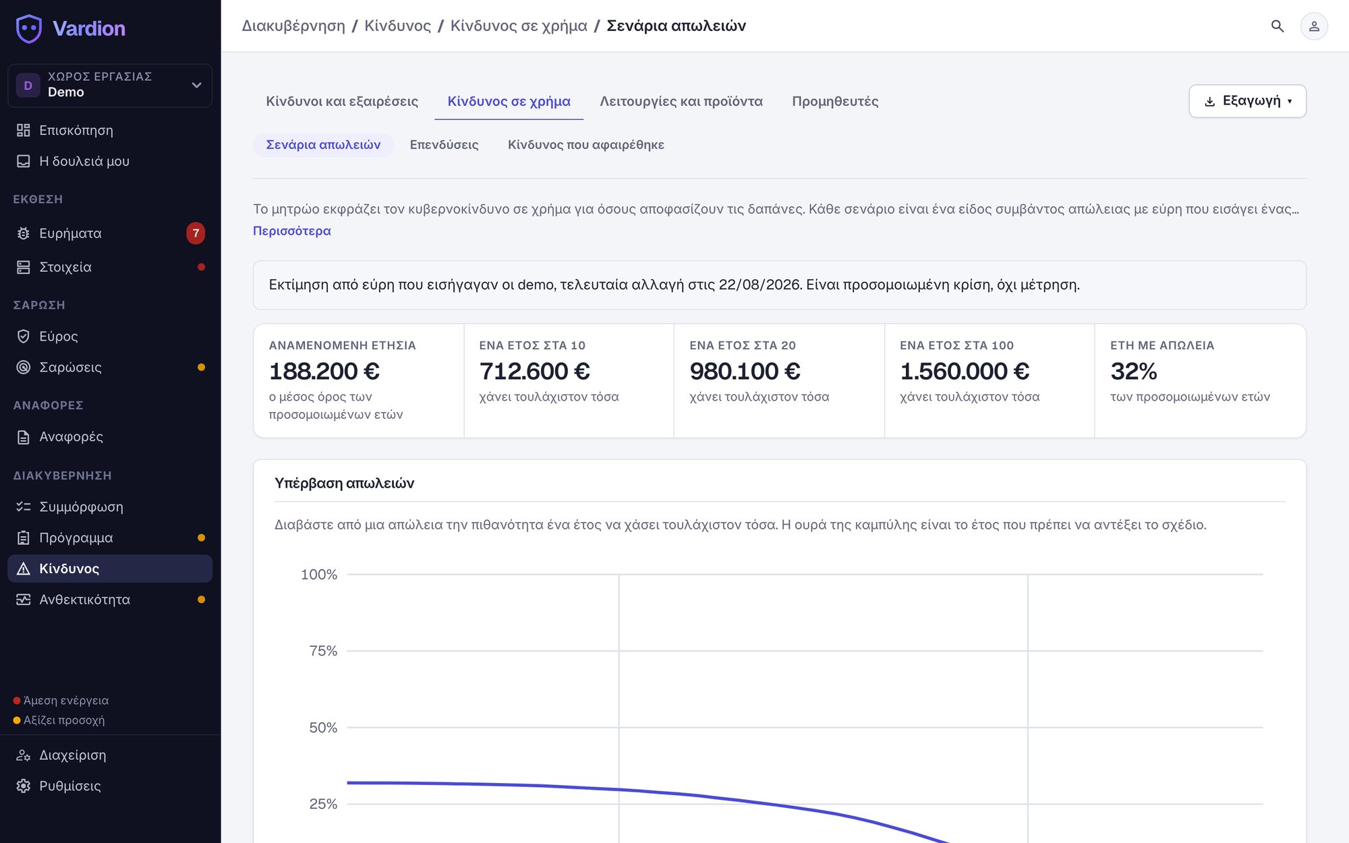This screenshot has height=843, width=1349.
Task: Click the Αναφορές document icon
Action: (x=24, y=437)
